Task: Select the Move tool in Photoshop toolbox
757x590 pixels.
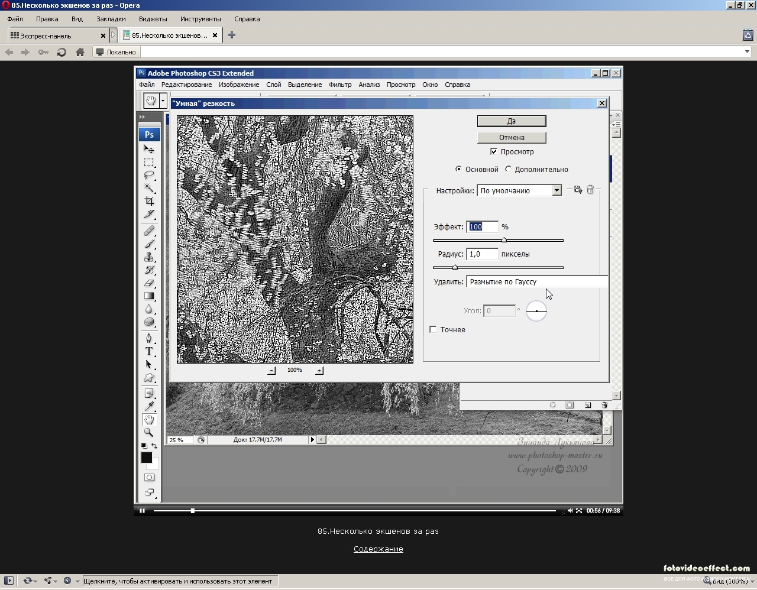Action: coord(149,149)
